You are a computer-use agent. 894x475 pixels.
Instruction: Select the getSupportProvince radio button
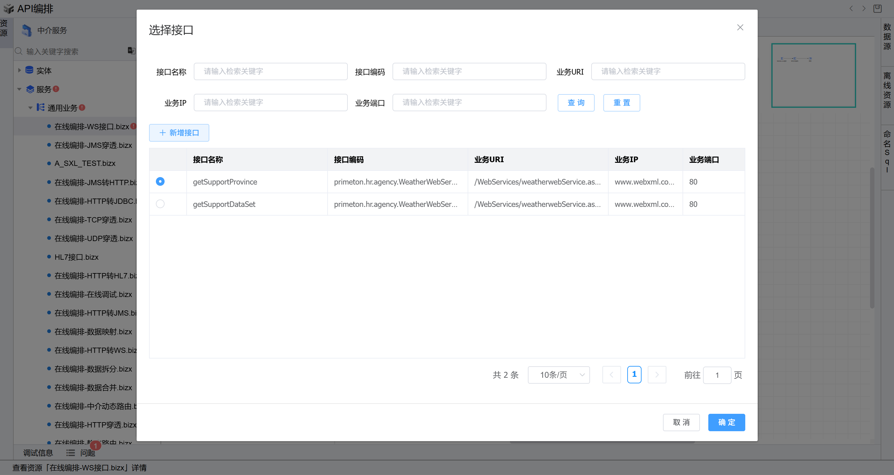160,182
